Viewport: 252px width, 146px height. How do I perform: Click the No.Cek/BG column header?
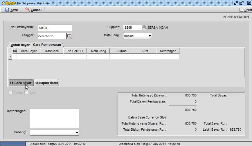(x=75, y=51)
